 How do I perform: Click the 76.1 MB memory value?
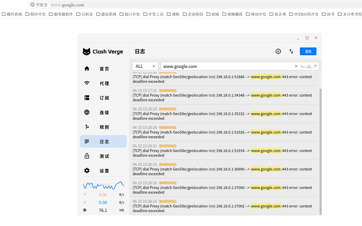(103, 210)
